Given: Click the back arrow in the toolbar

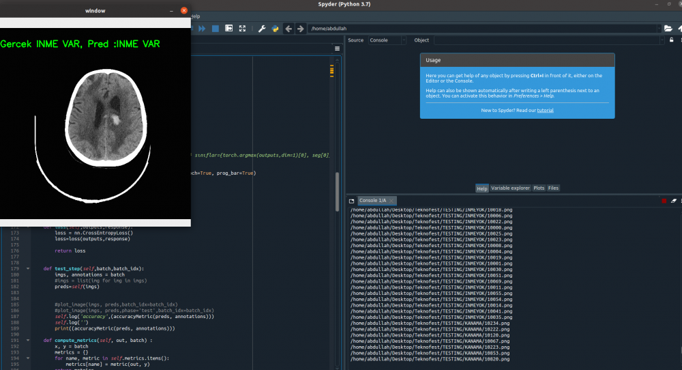Looking at the screenshot, I should tap(288, 29).
